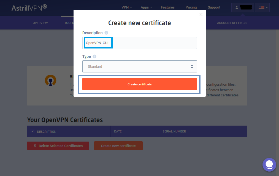Click the Create new certificate page button

118,146
